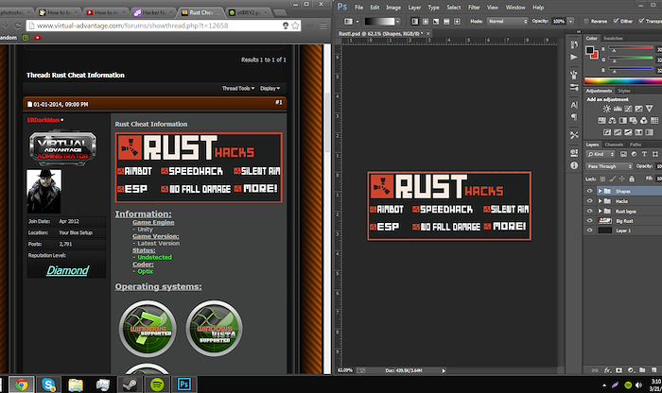Select diamond gradient style in options bar
Viewport: 662px width, 393px height.
point(457,21)
